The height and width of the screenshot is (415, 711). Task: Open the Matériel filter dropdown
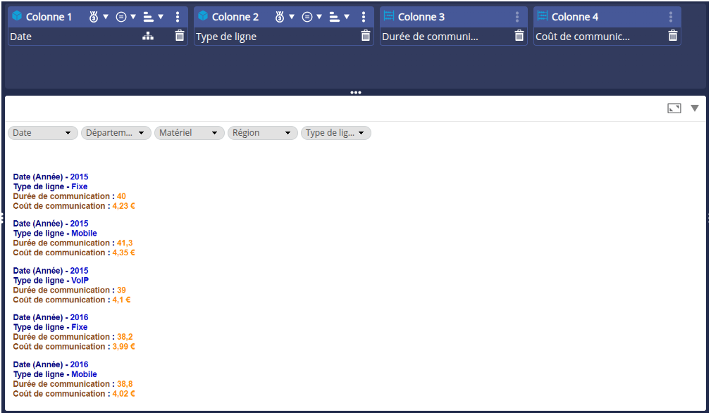189,133
